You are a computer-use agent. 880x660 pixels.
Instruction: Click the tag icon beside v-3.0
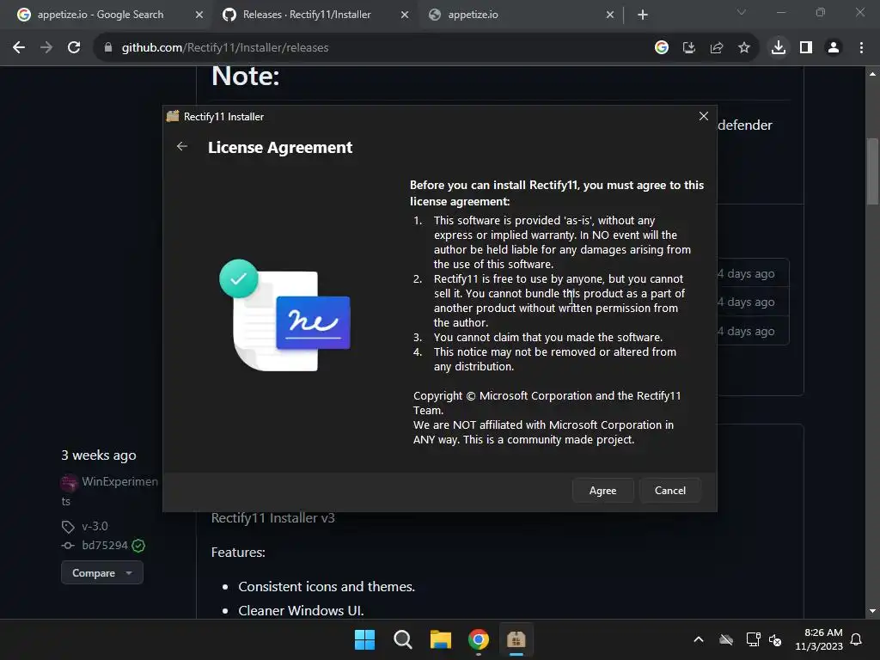pos(68,527)
